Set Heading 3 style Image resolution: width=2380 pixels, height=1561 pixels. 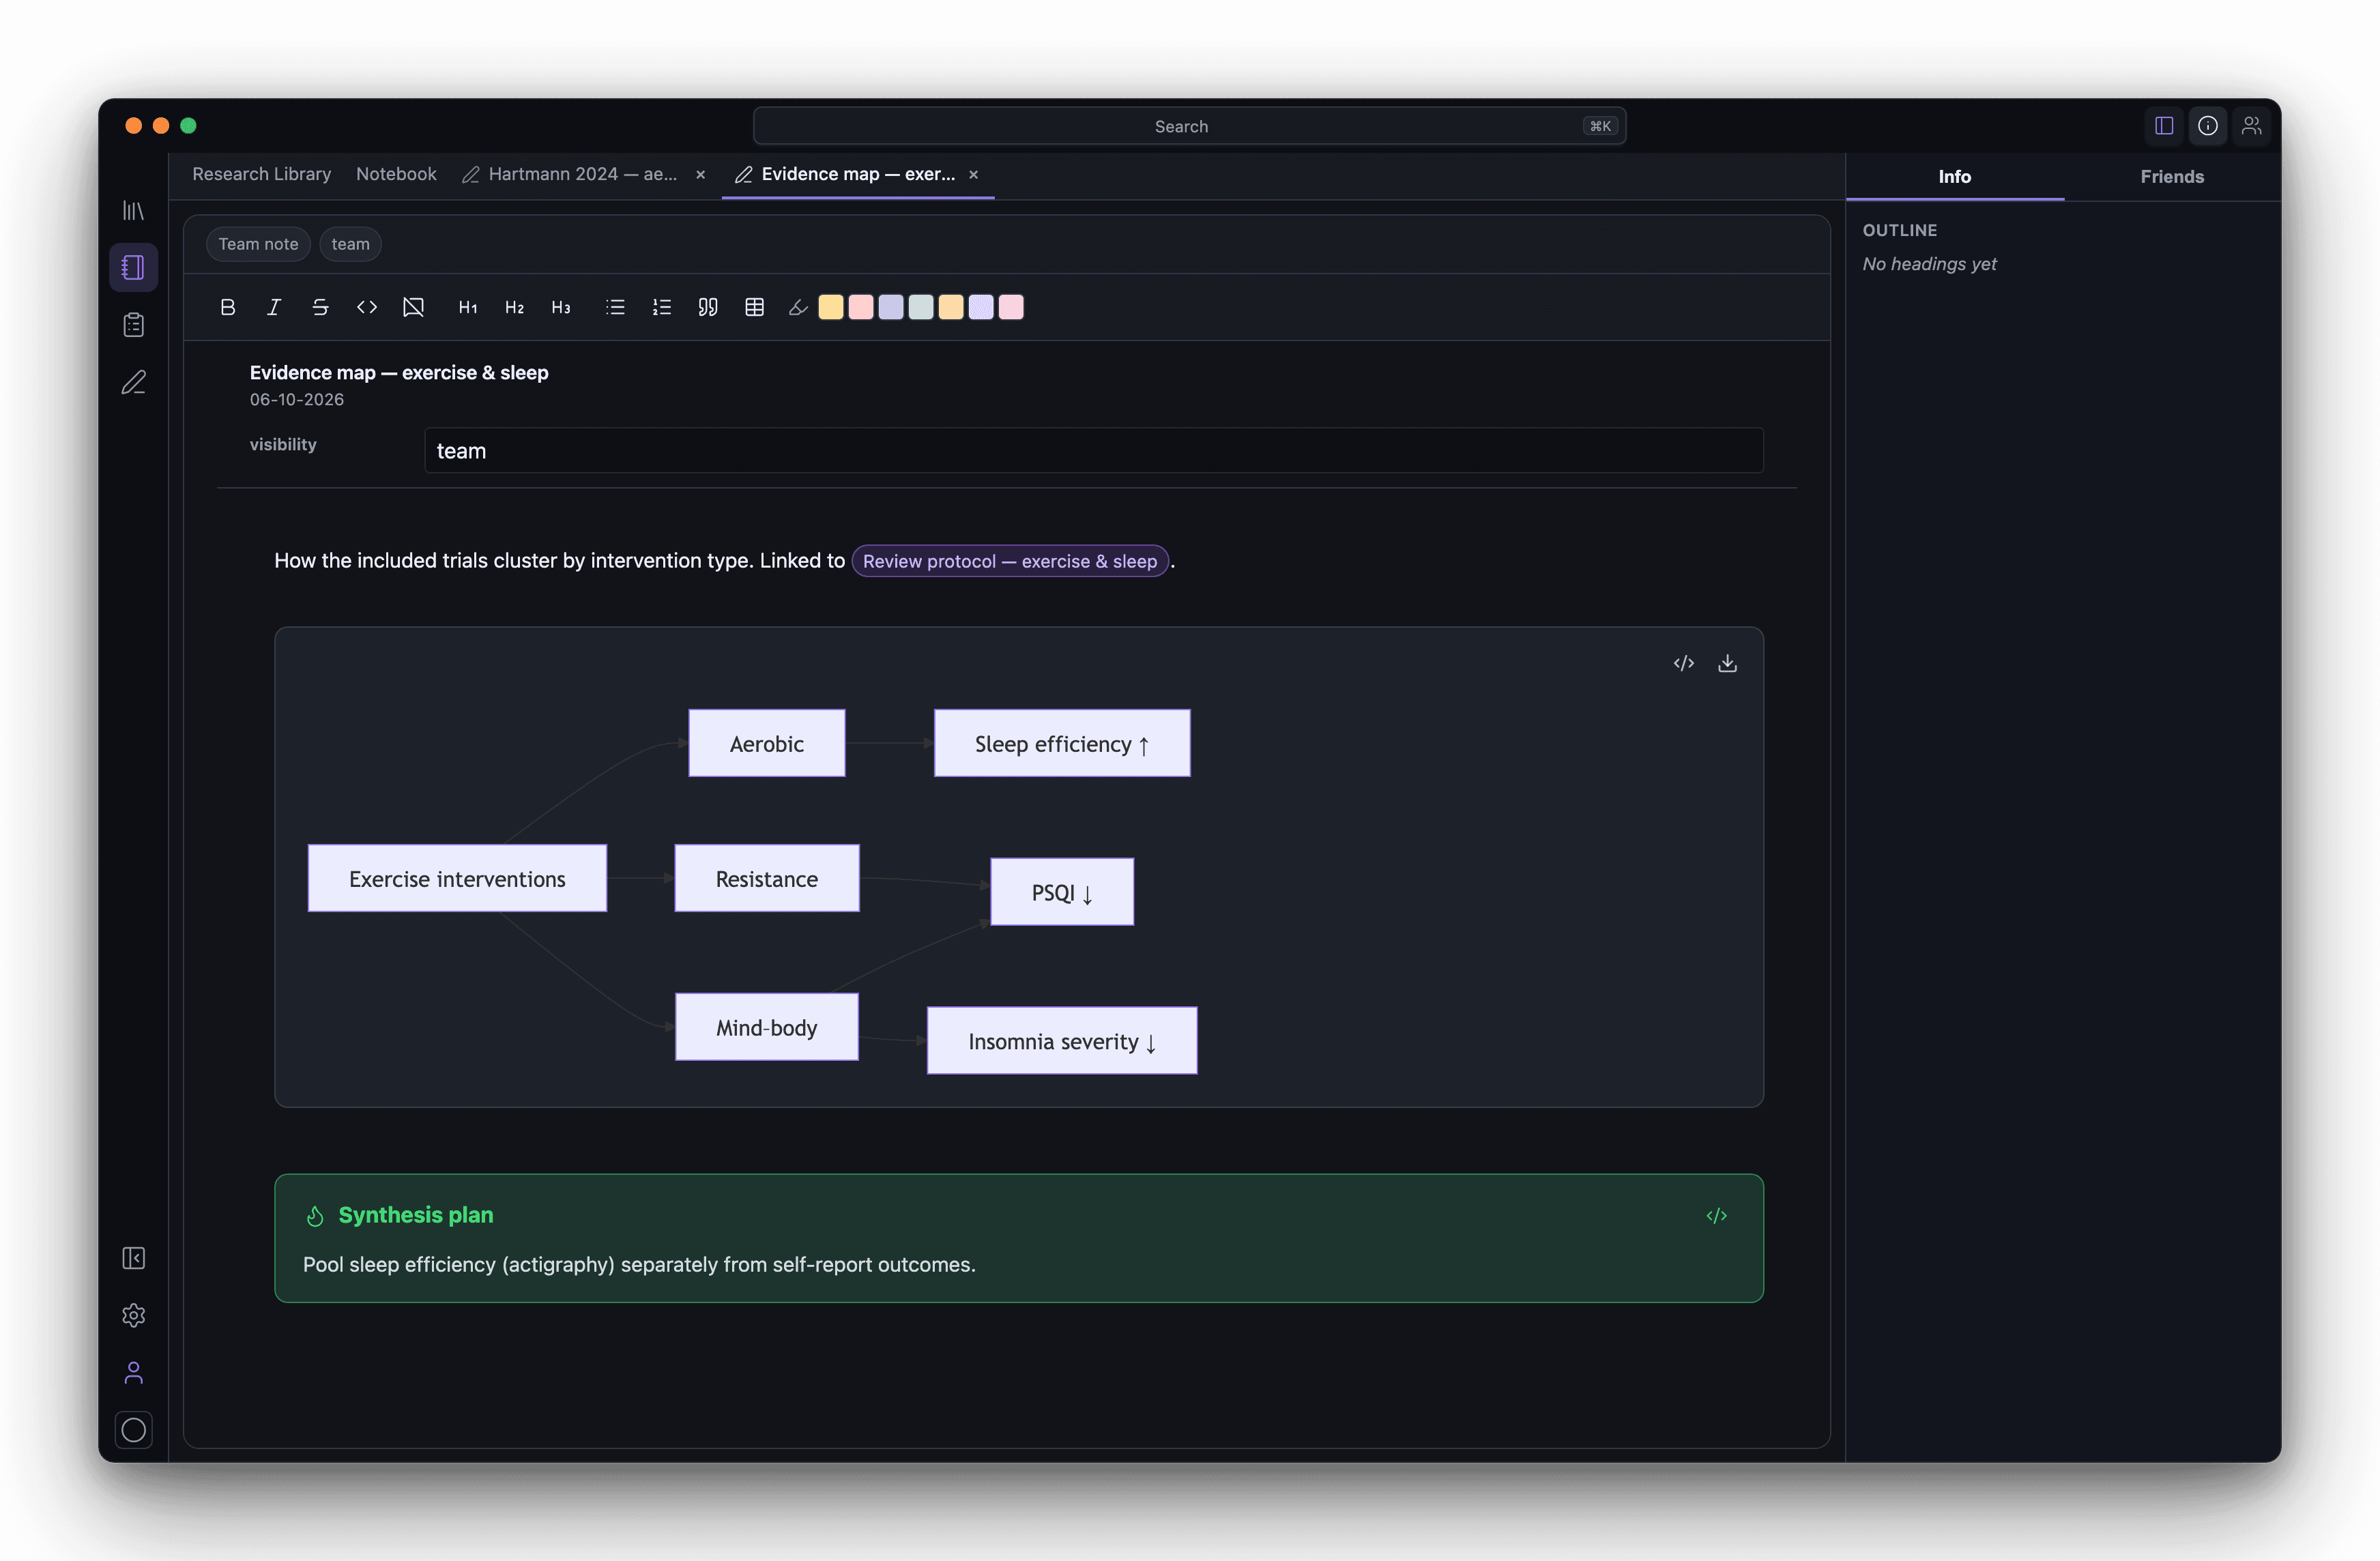tap(561, 307)
